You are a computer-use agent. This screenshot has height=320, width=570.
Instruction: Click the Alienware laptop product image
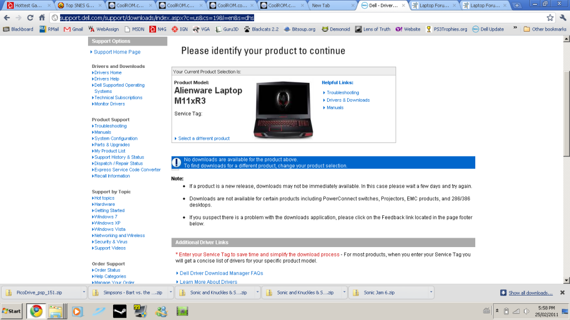coord(283,110)
